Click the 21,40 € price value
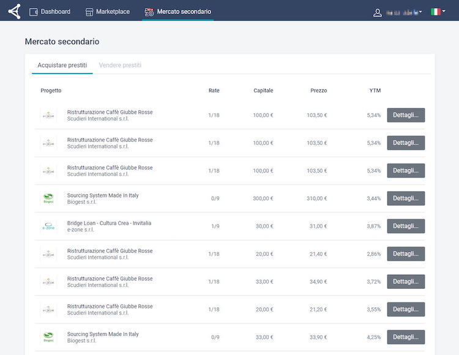 click(318, 254)
